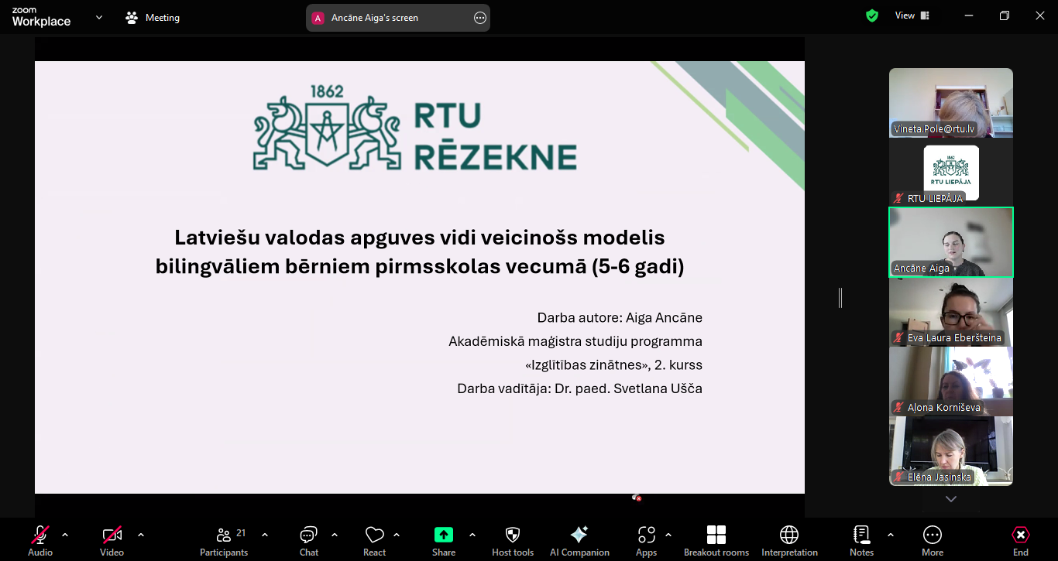Click "Darba autore: Aiga Ancāne" text

620,318
